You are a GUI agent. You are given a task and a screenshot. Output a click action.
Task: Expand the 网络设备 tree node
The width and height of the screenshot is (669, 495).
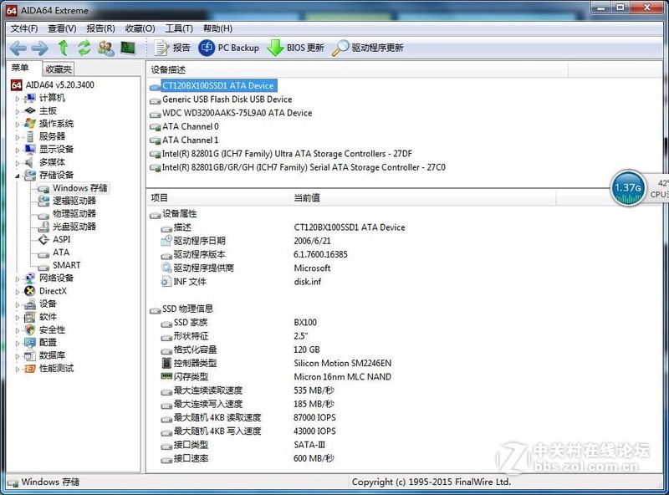[x=18, y=278]
